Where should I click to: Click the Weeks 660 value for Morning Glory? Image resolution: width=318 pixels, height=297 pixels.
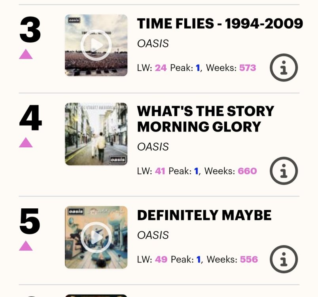pos(247,171)
